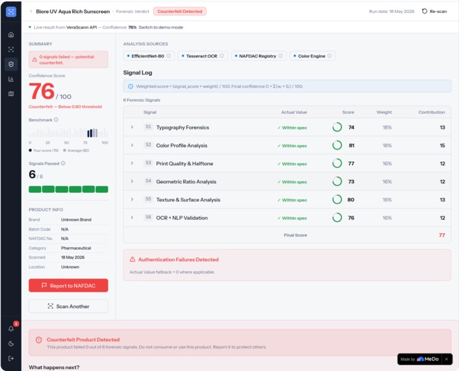Switch to demo mode link
The height and width of the screenshot is (371, 459).
(161, 27)
